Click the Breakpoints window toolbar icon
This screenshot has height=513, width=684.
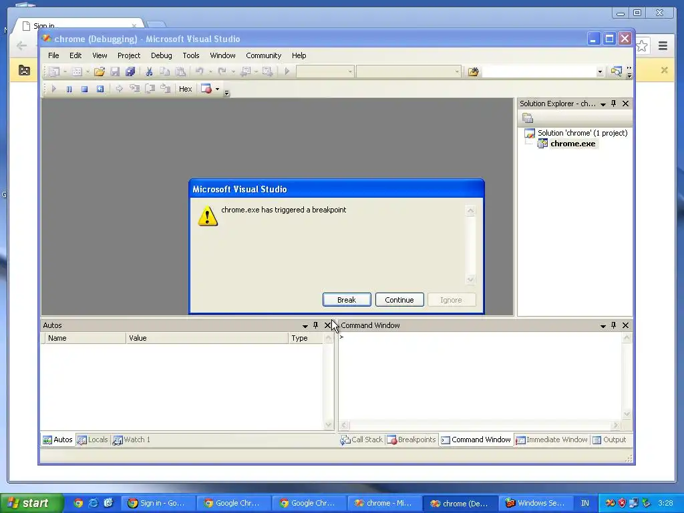pyautogui.click(x=206, y=89)
